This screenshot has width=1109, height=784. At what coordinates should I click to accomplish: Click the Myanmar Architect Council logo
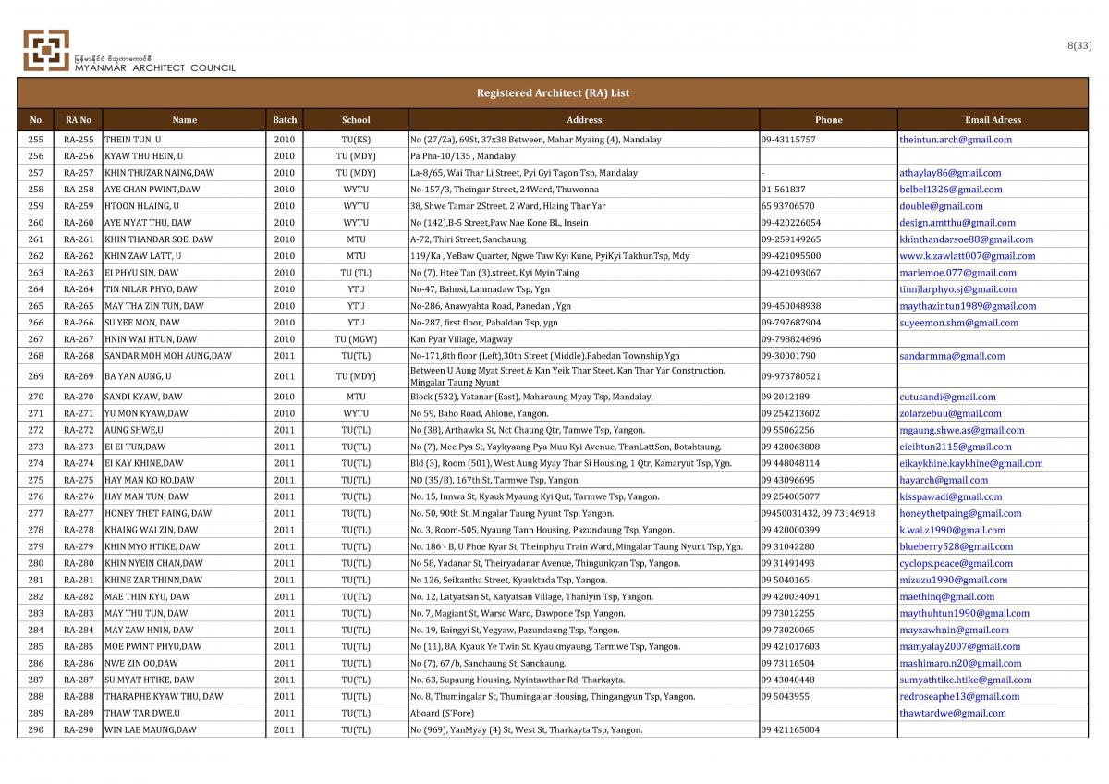(46, 50)
